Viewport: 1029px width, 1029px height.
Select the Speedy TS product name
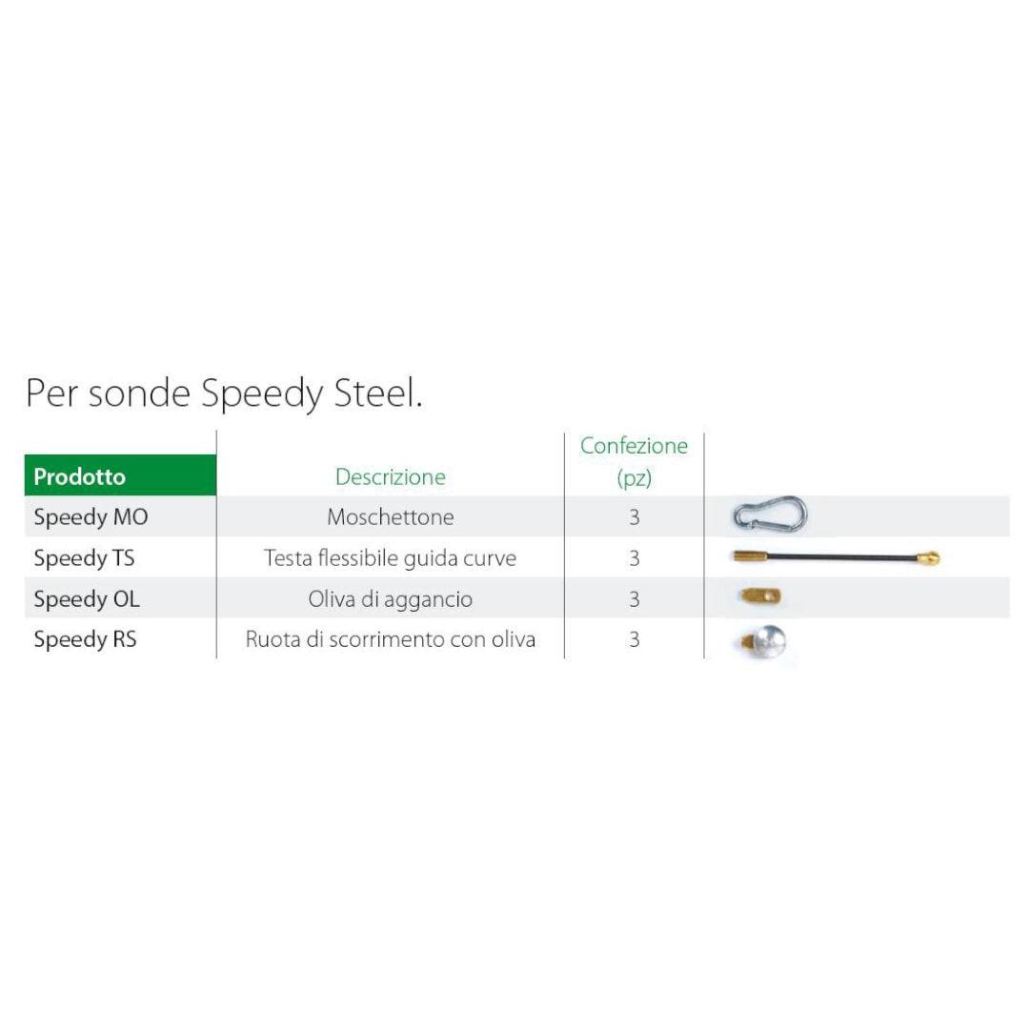click(x=84, y=558)
